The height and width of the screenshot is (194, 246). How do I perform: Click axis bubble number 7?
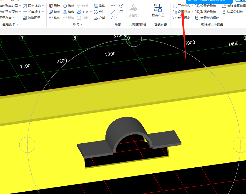point(22,38)
